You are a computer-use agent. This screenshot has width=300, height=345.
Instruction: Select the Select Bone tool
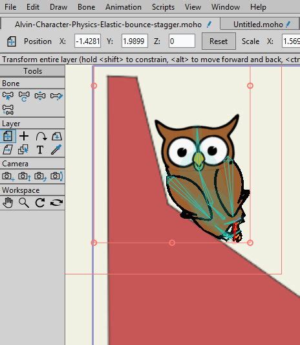[8, 96]
